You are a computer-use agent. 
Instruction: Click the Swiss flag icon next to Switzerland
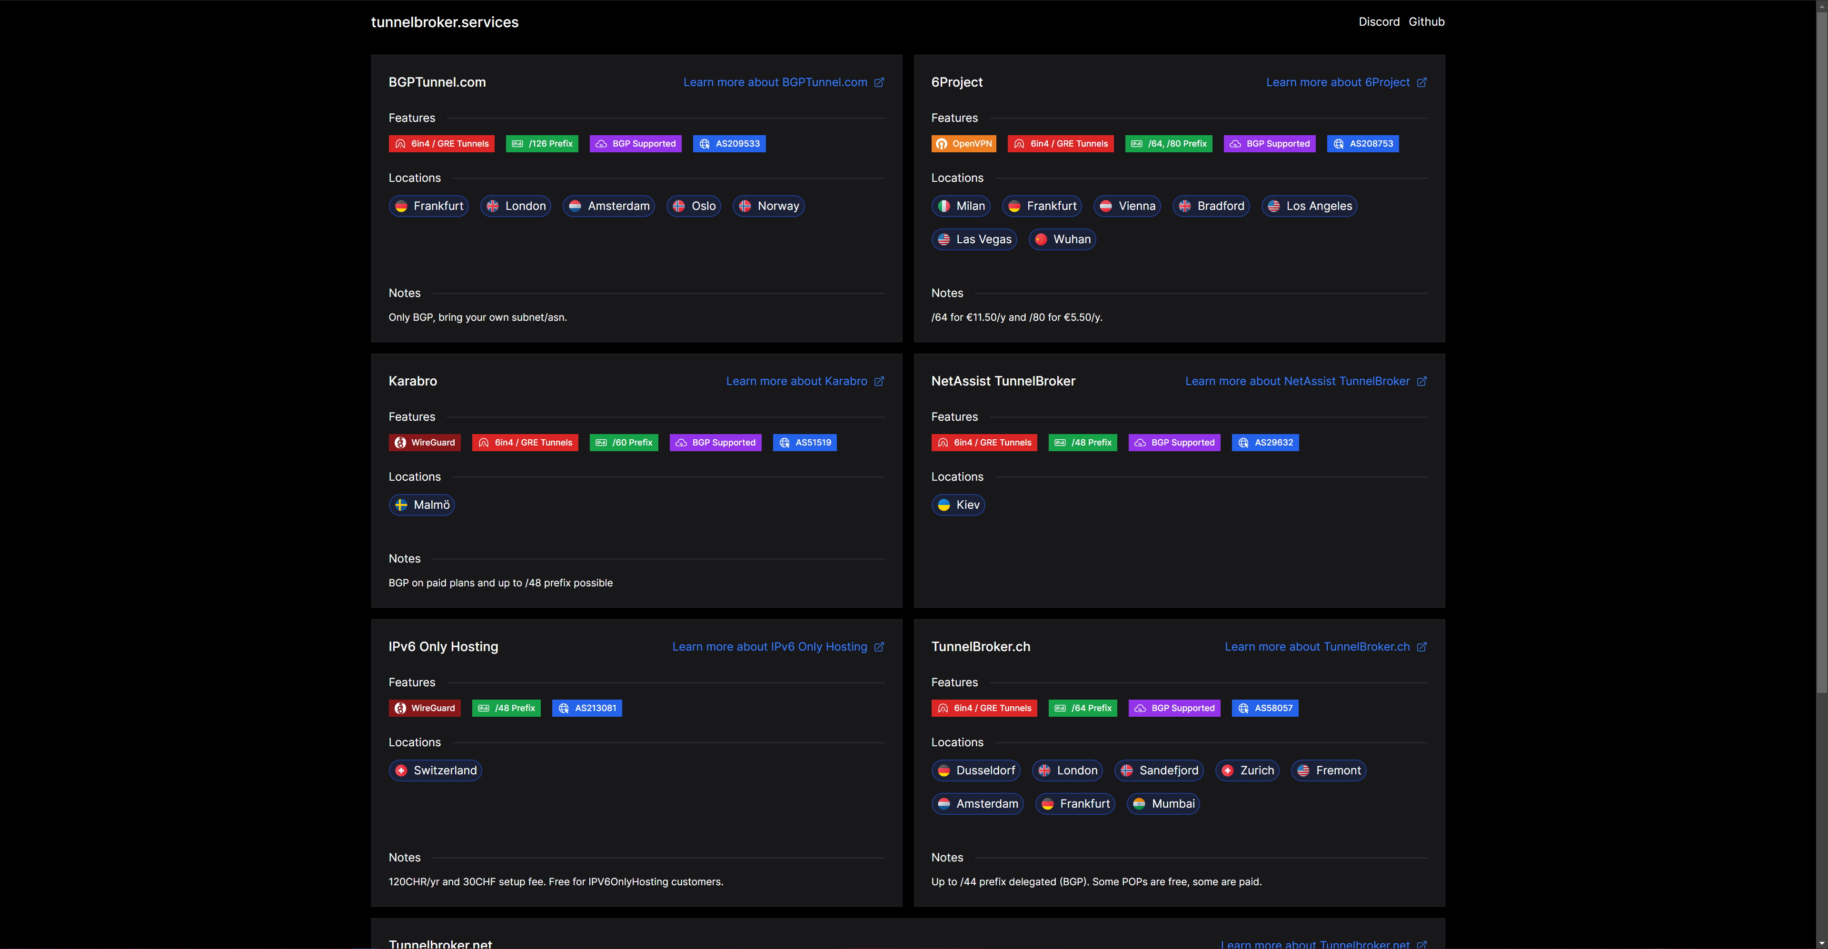[x=401, y=771]
